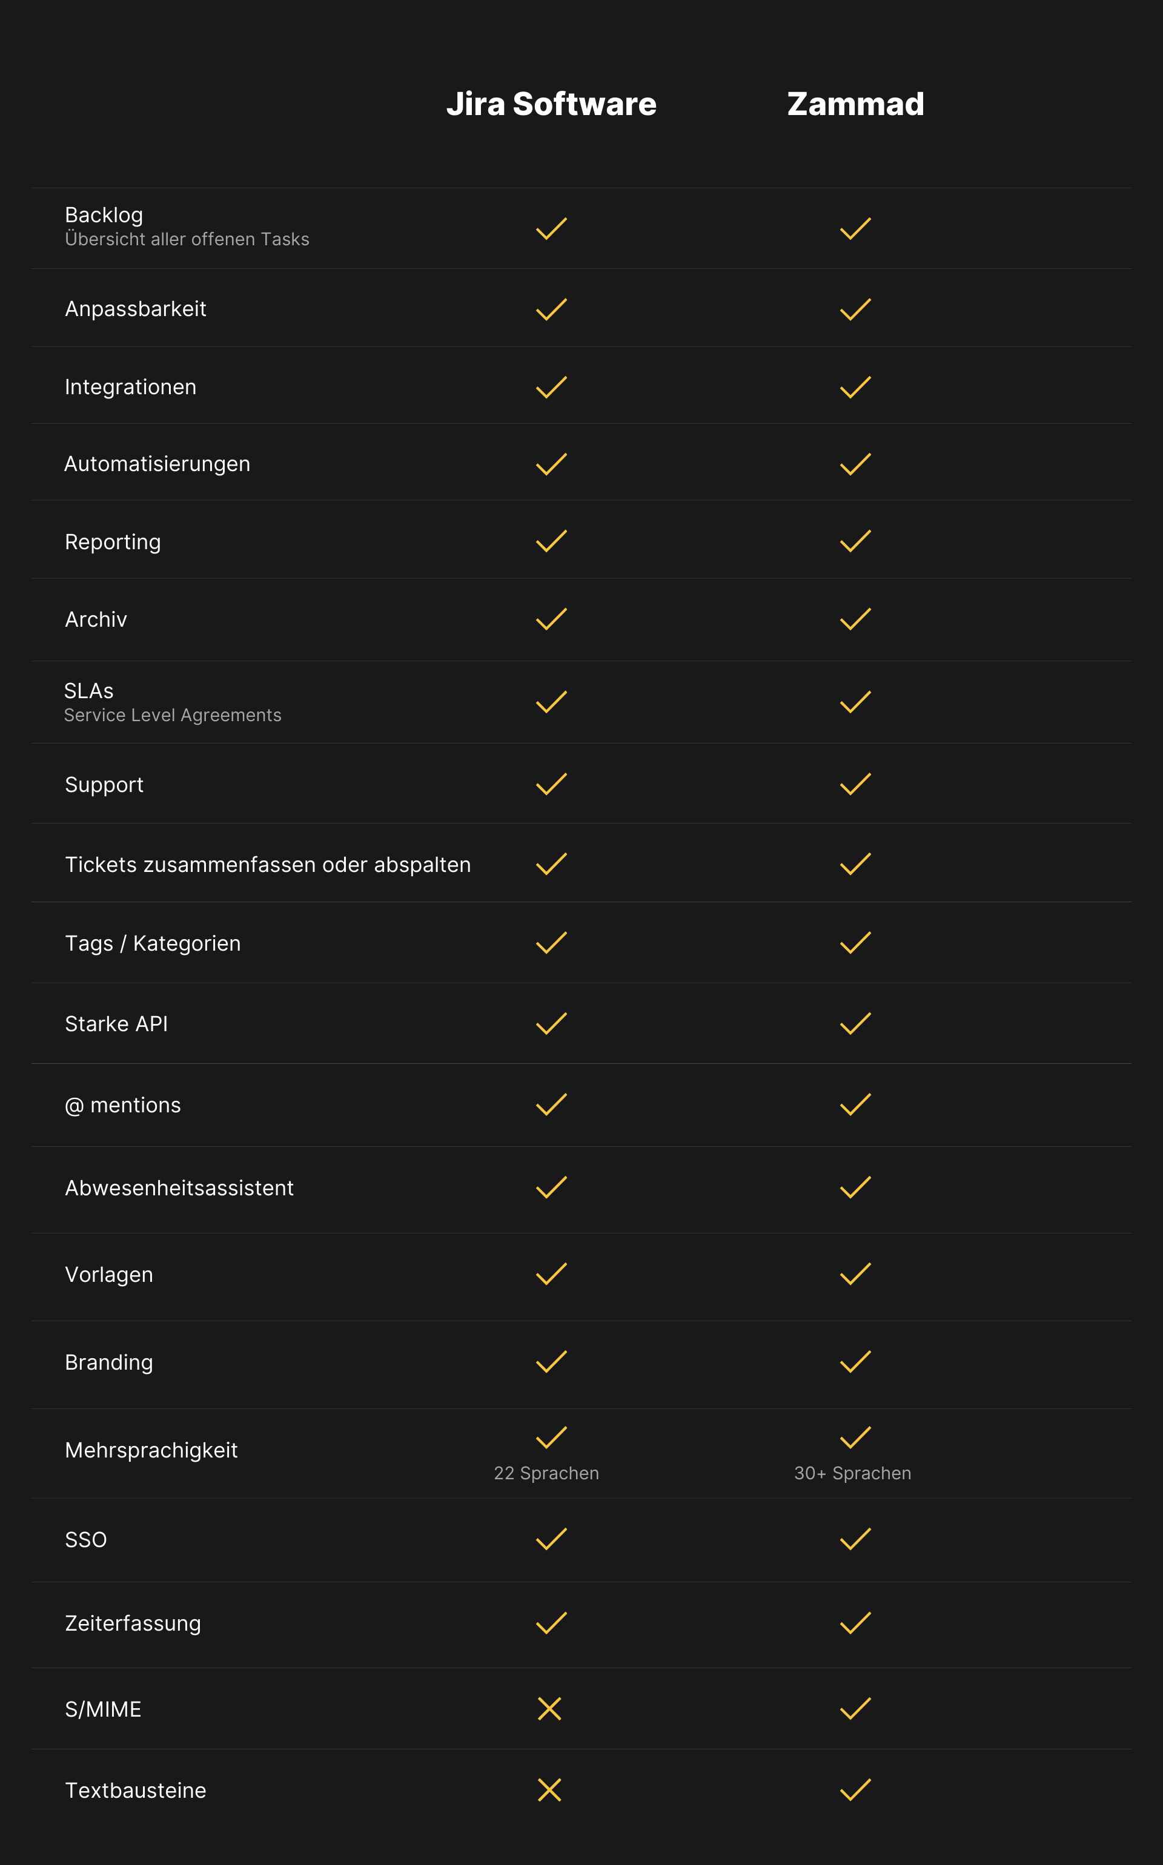Click Jira's S/MIME cross icon
This screenshot has width=1163, height=1865.
(x=549, y=1708)
